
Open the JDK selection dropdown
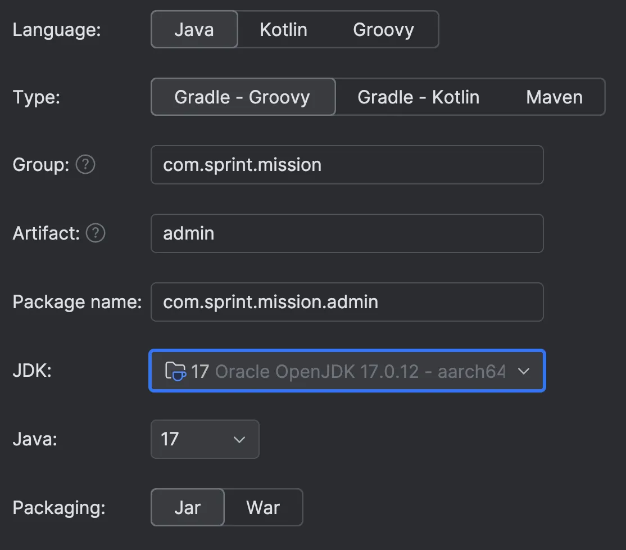[x=347, y=371]
